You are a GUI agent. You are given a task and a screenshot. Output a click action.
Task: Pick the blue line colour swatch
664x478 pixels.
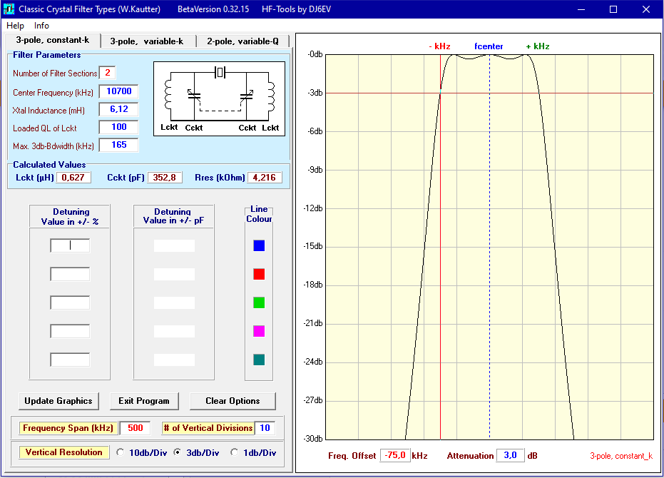point(259,246)
